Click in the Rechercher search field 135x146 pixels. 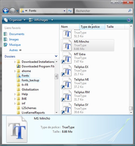point(102,11)
